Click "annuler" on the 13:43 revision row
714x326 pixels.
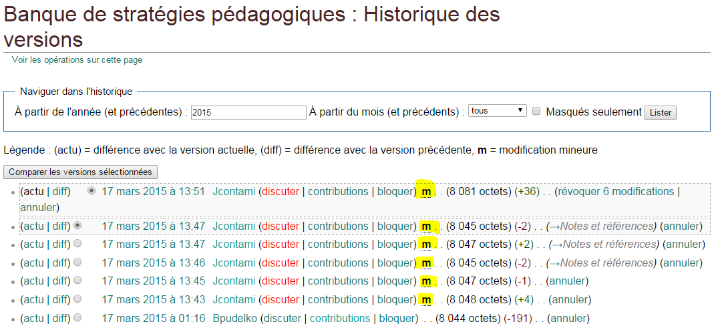point(569,300)
